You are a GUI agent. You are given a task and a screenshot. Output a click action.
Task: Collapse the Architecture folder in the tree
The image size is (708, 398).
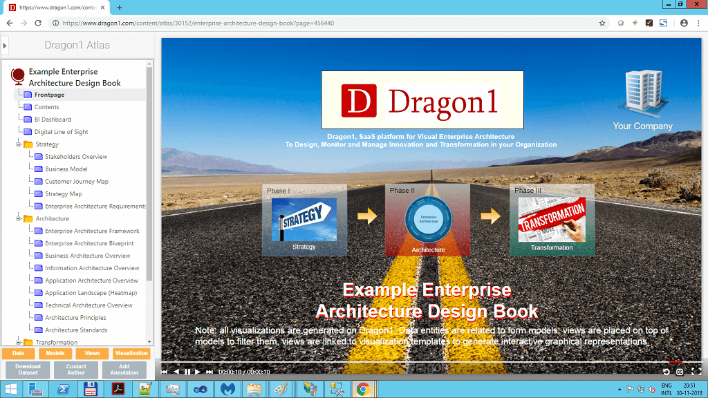click(x=19, y=218)
